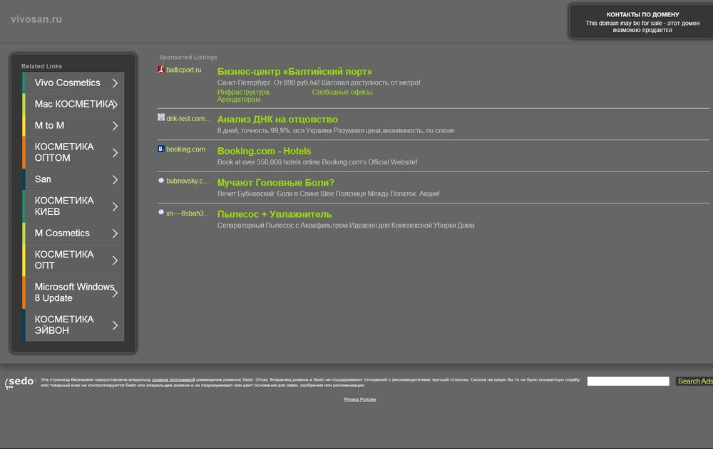Open the Анализ ДНК на отцовство listing
Screen dimensions: 713x449
[x=277, y=120]
